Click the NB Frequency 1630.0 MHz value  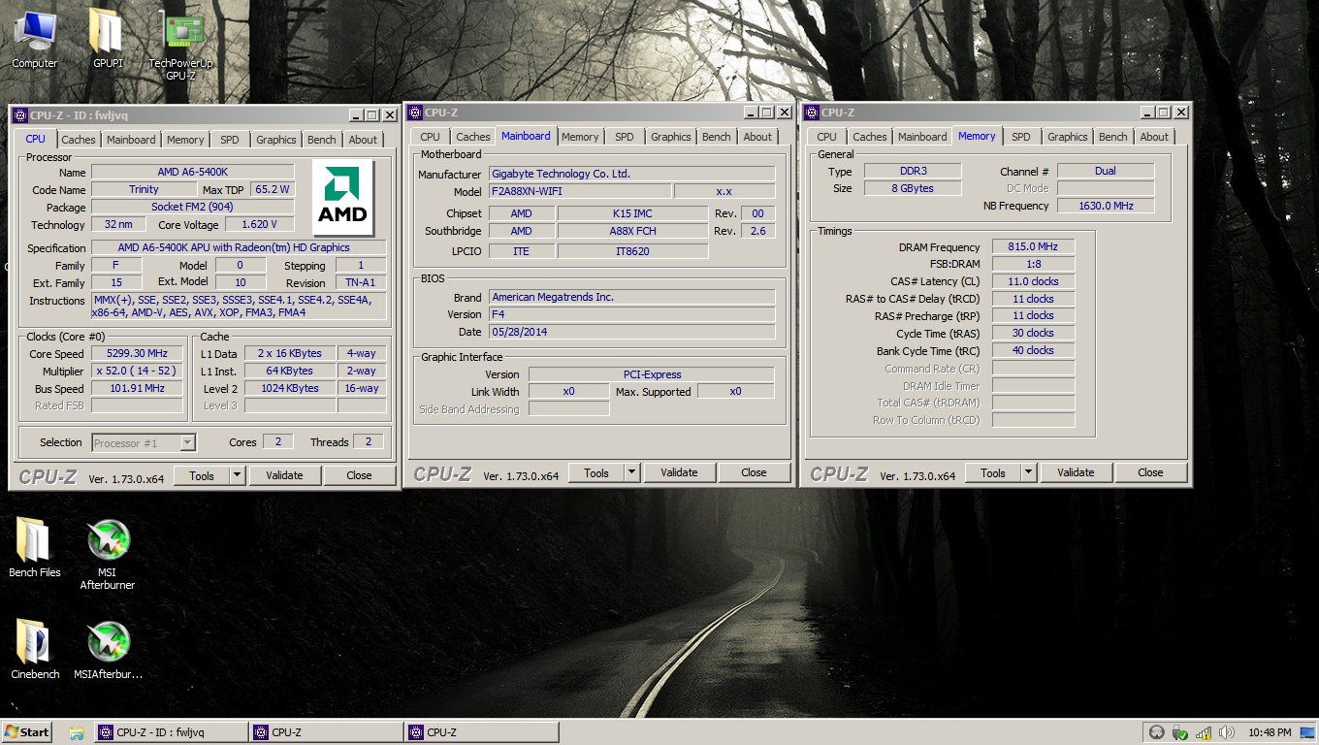click(1106, 206)
